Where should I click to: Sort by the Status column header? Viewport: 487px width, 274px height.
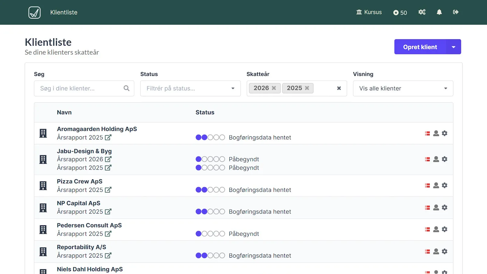[x=205, y=112]
